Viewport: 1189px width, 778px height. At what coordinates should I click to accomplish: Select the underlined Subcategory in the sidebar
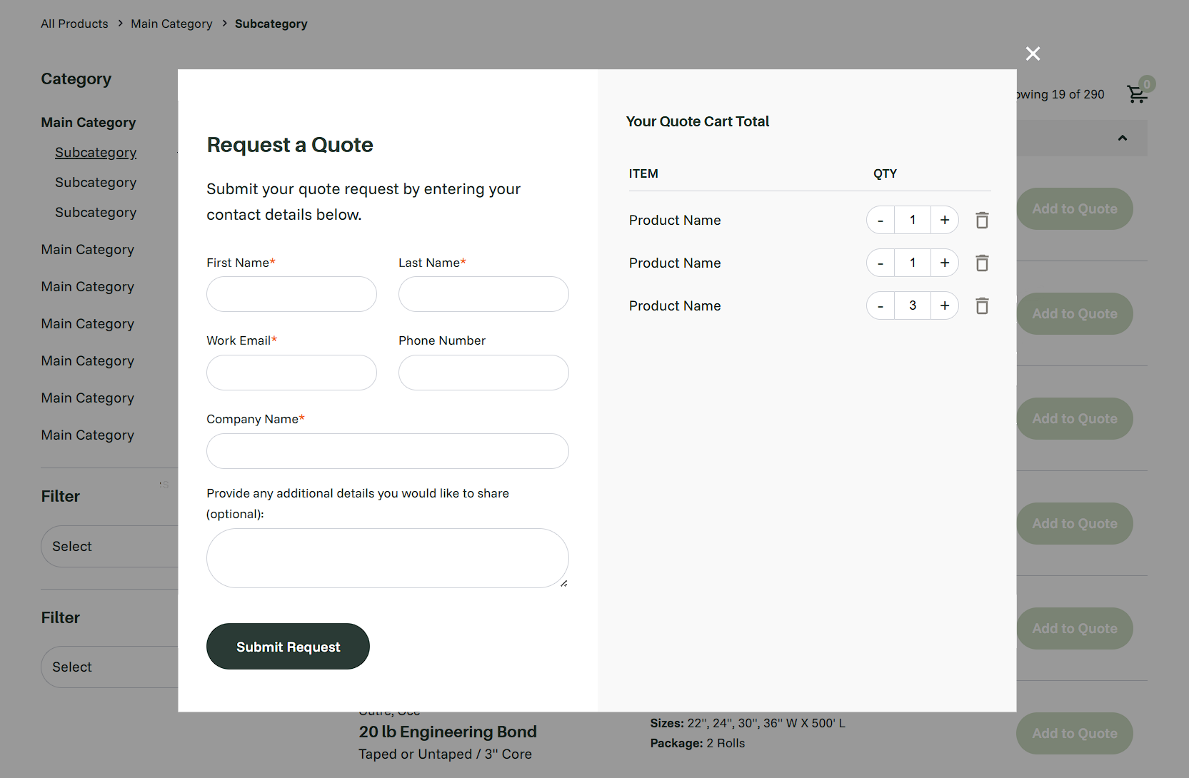(95, 152)
